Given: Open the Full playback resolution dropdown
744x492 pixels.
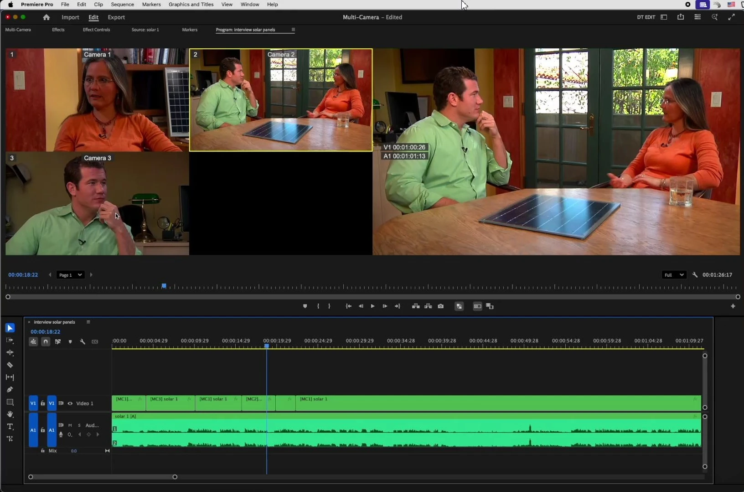Looking at the screenshot, I should point(674,275).
